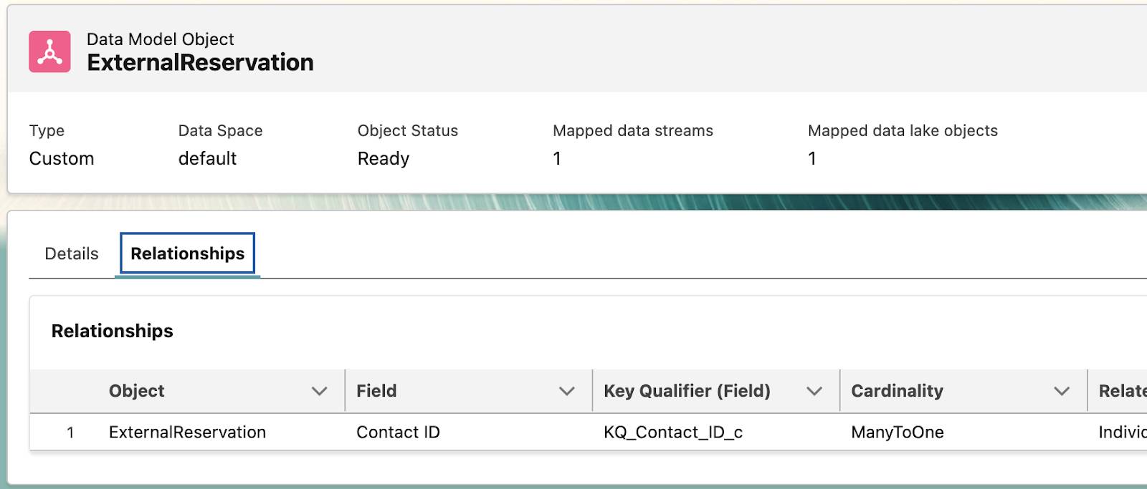1147x489 pixels.
Task: Sort by Field column header
Action: 376,391
